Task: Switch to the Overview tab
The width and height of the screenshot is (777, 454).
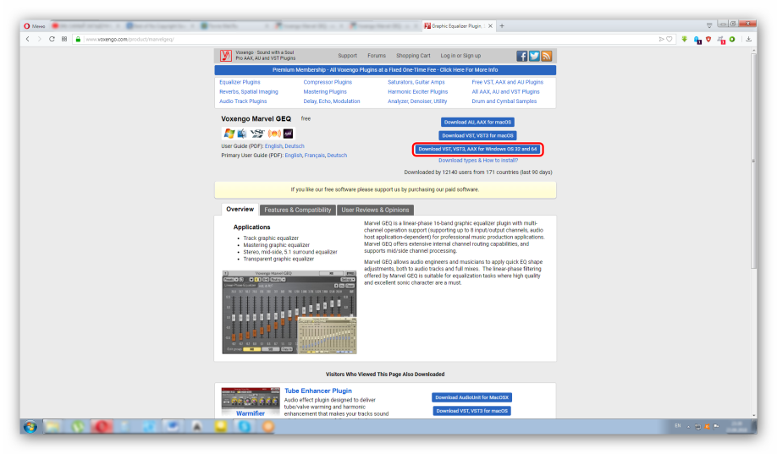Action: (x=240, y=210)
